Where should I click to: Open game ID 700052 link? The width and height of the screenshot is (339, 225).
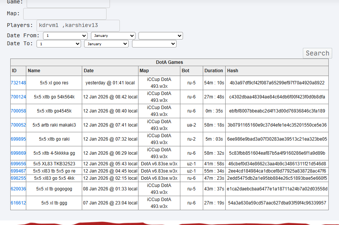18,125
